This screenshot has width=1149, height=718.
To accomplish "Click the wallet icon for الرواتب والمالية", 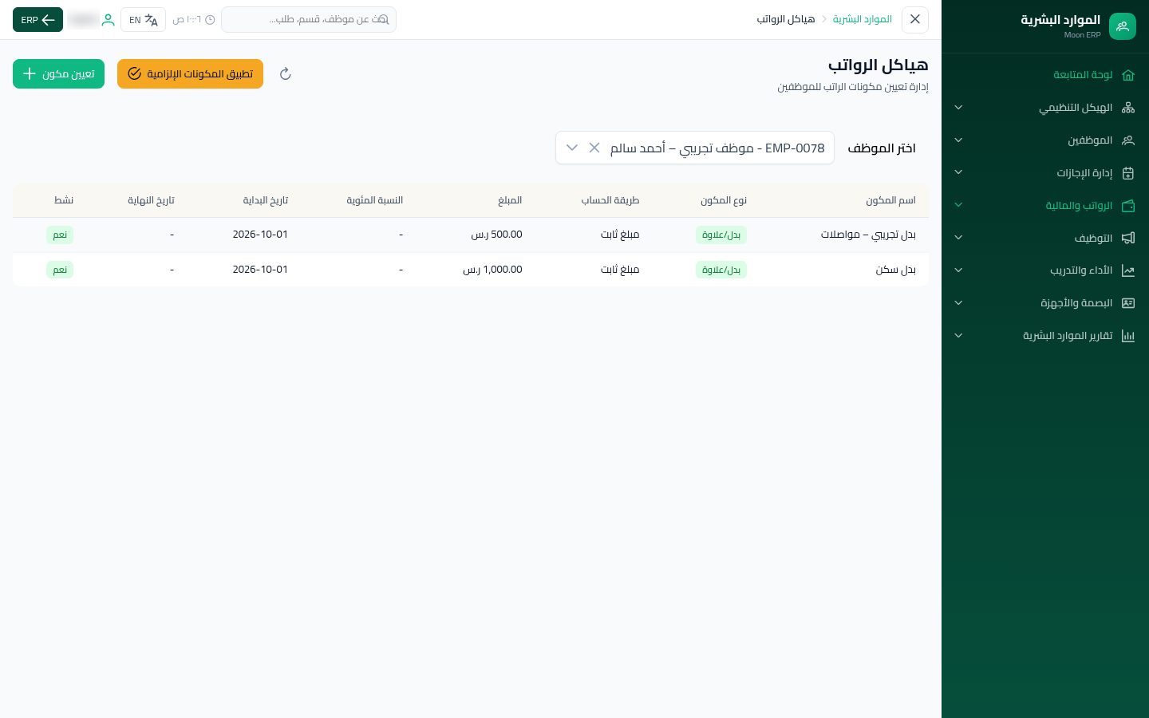I will tap(1128, 206).
